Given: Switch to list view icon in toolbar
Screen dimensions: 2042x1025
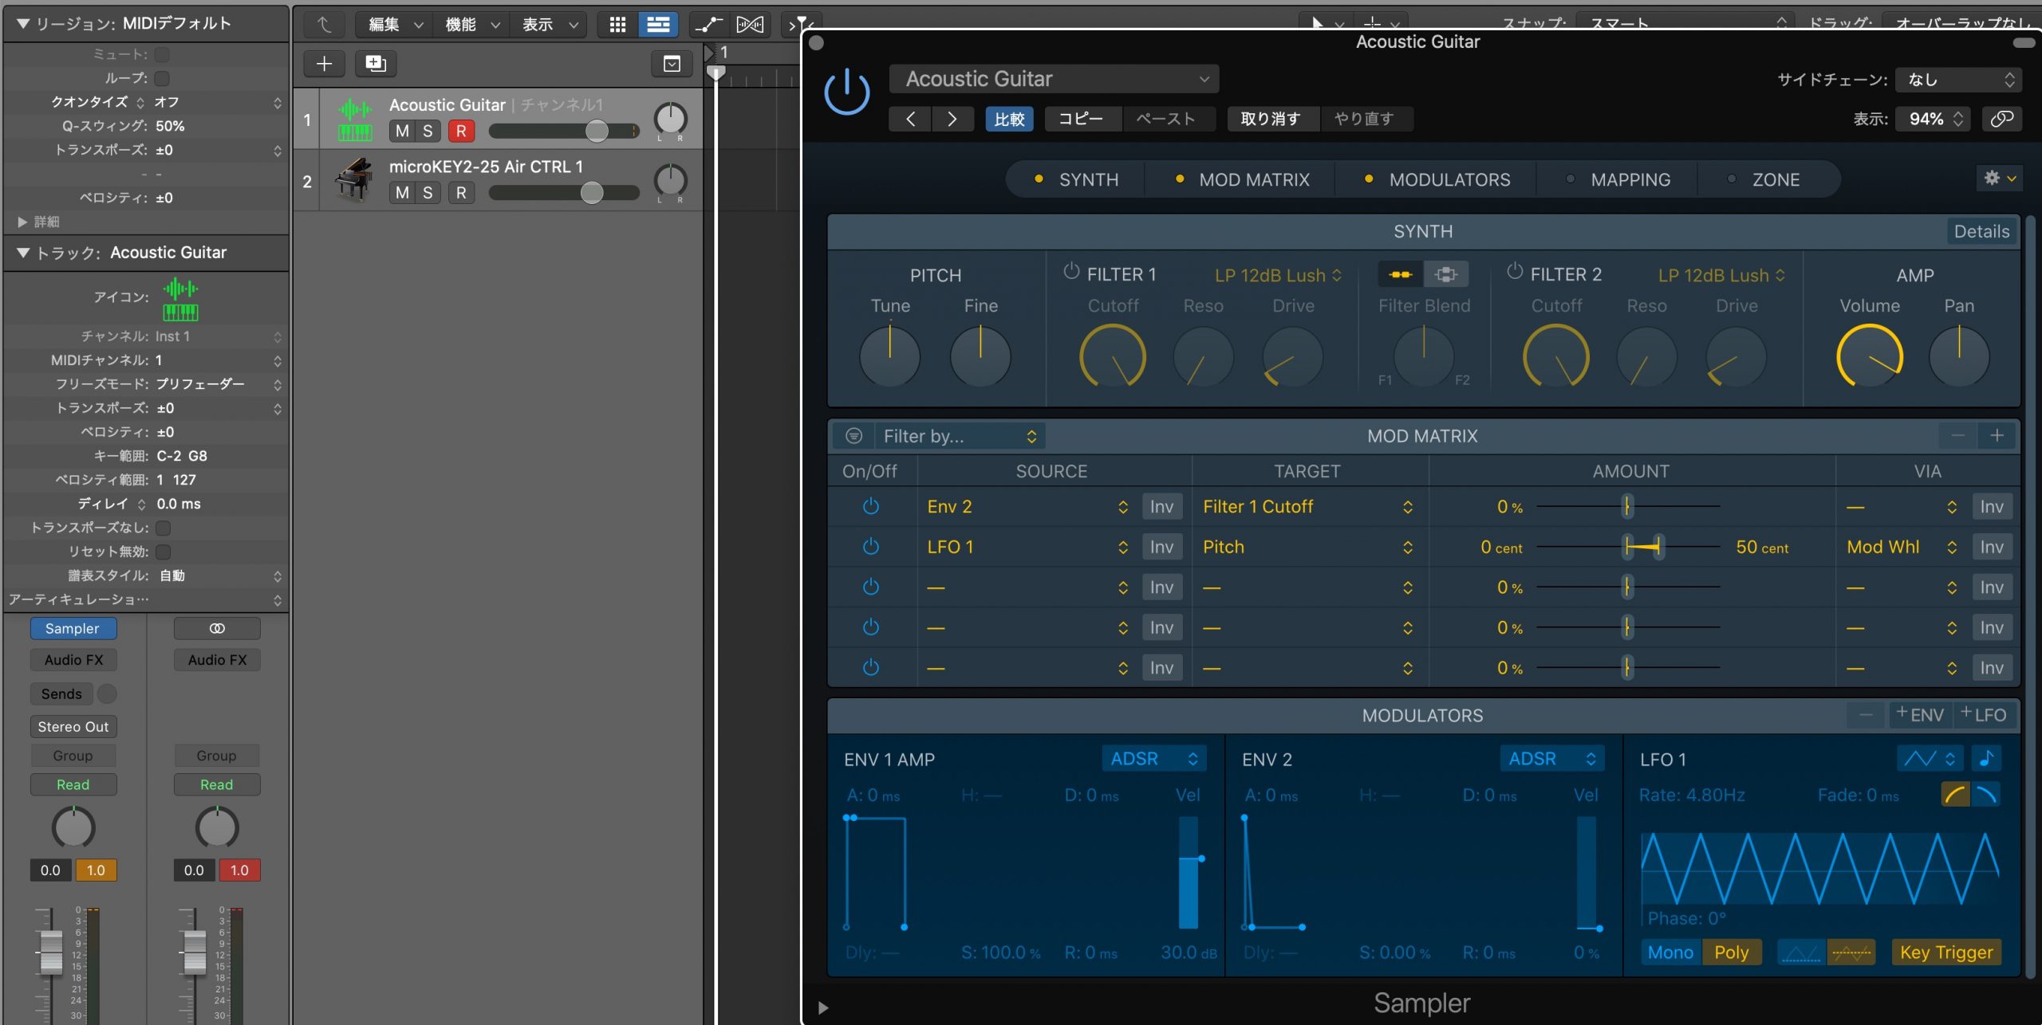Looking at the screenshot, I should (x=658, y=25).
